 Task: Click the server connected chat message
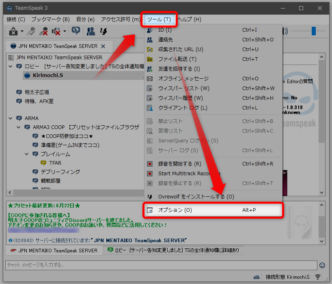pos(97,241)
